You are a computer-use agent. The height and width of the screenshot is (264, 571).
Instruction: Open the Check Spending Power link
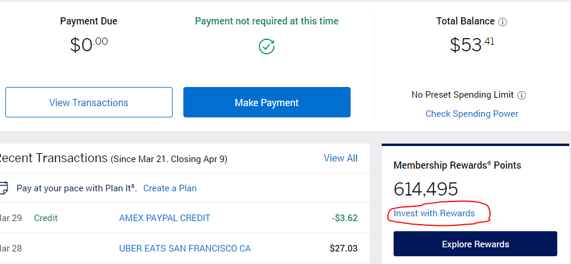pyautogui.click(x=472, y=114)
